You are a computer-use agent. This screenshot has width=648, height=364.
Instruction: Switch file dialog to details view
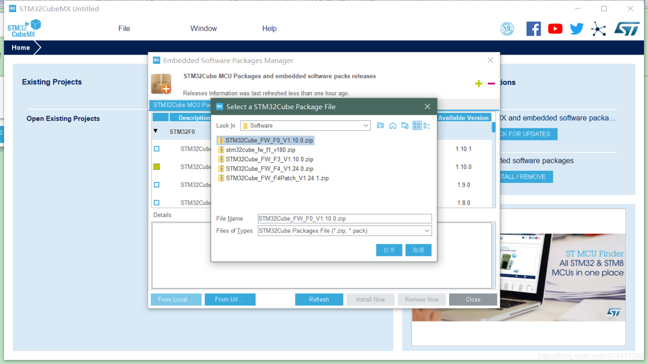click(x=427, y=125)
